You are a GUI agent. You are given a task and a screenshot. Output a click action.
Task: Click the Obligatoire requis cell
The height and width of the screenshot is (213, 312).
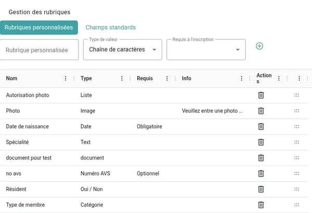click(149, 127)
